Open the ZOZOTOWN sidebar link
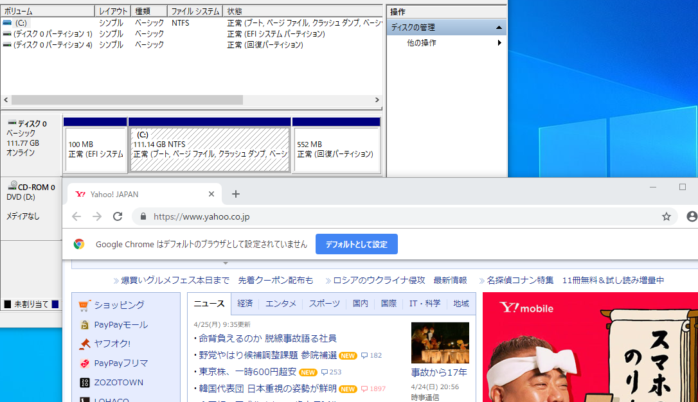The image size is (698, 402). (x=119, y=383)
